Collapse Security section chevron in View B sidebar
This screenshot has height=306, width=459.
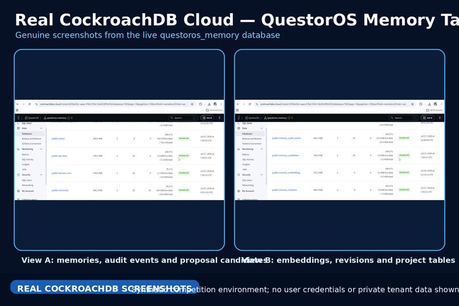261,175
